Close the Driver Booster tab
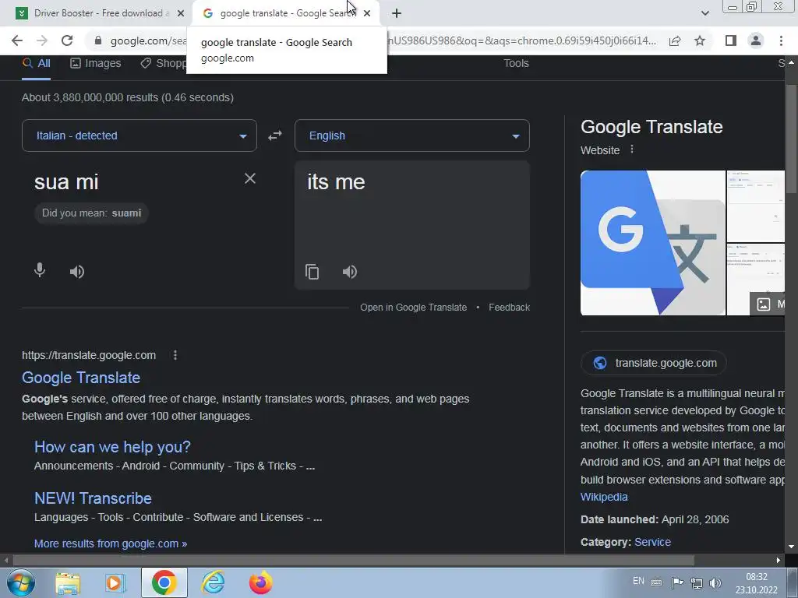798x598 pixels. coord(181,13)
